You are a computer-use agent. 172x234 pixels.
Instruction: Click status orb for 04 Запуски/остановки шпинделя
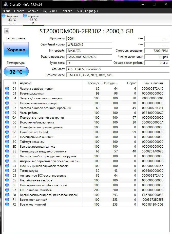(x=7, y=98)
